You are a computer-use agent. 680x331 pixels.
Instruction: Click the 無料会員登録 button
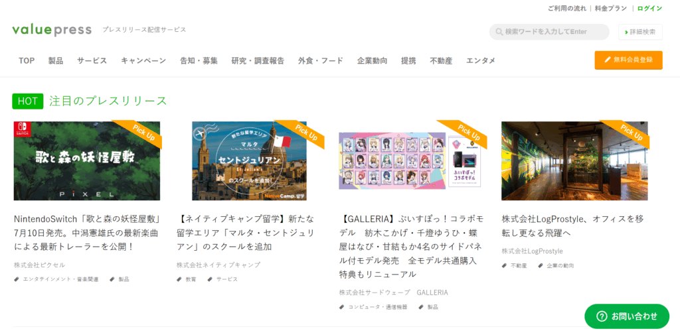click(628, 60)
